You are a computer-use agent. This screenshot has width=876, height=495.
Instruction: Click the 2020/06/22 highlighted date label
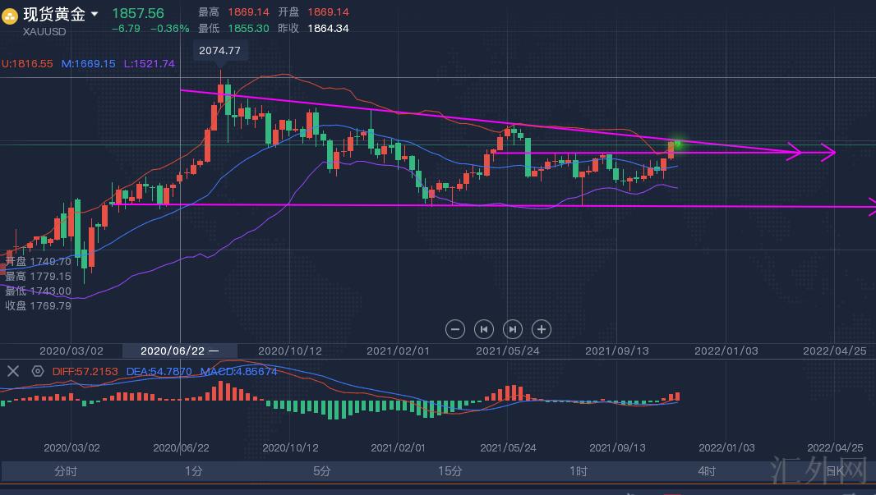(x=179, y=351)
